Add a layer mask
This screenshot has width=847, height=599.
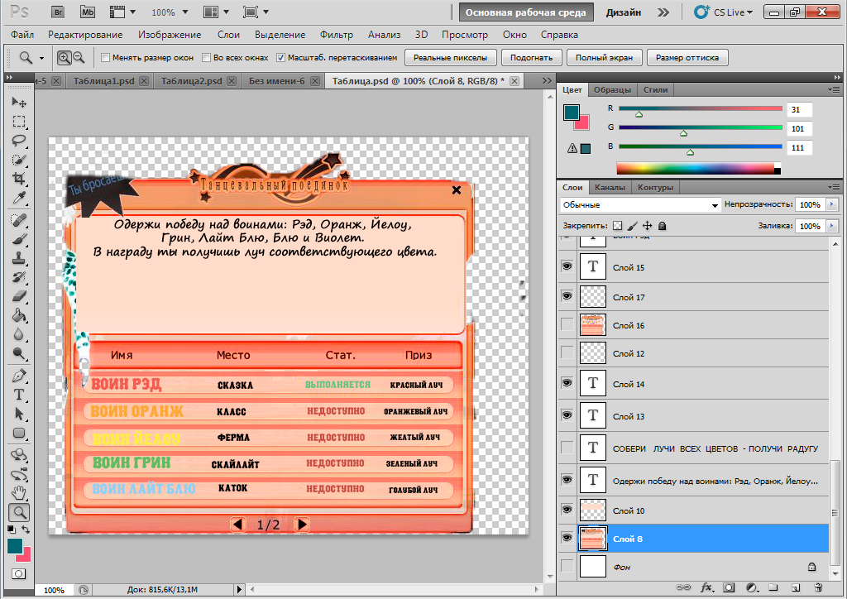pyautogui.click(x=730, y=587)
